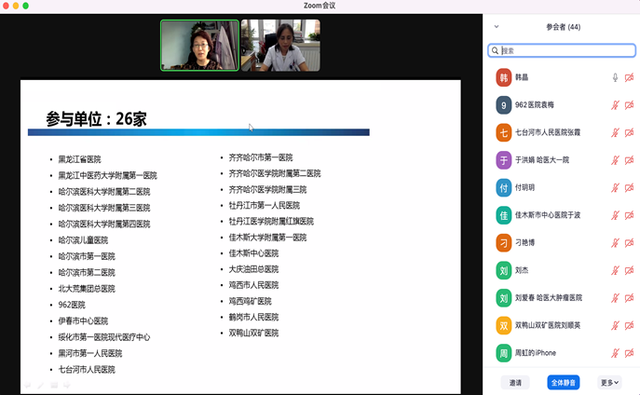Image resolution: width=640 pixels, height=395 pixels.
Task: Click the slide's next arrow icon
Action: 67,385
